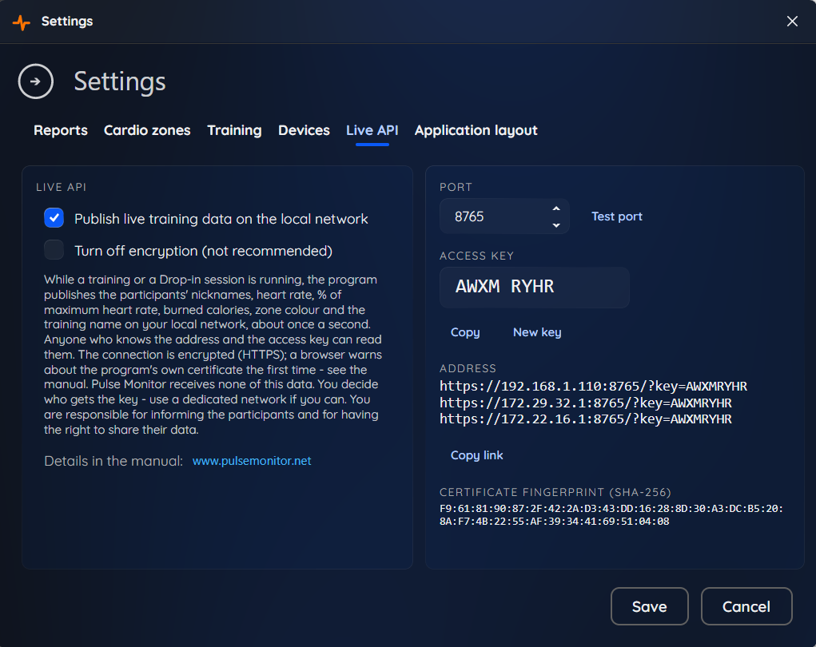The image size is (816, 647).
Task: Click 'Turn off encryption (not recommended)' label
Action: click(204, 251)
